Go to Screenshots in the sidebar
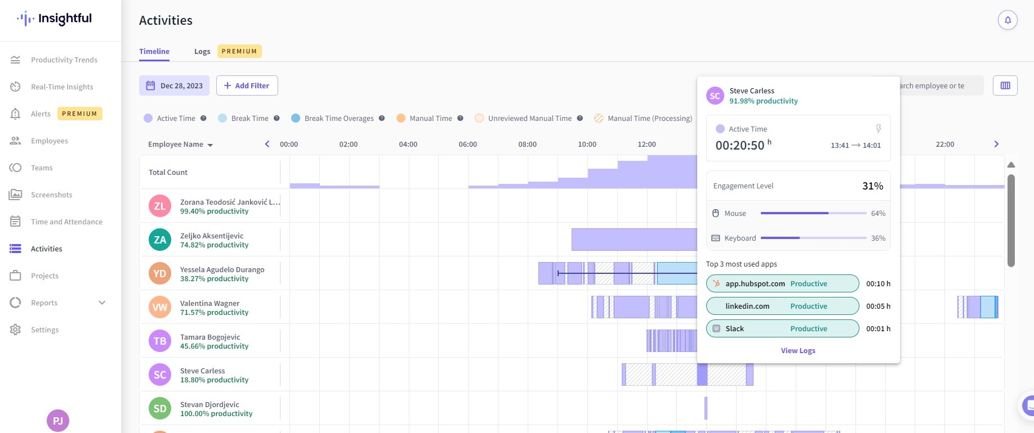 [51, 195]
